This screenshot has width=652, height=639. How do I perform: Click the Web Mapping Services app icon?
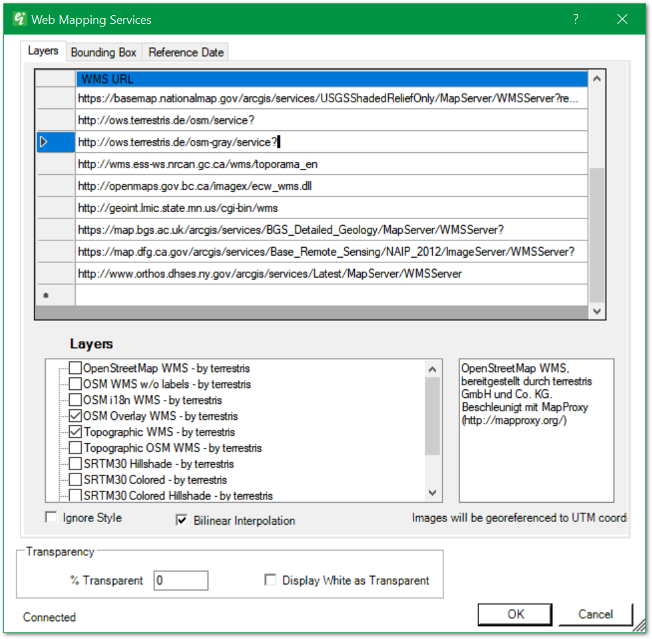pos(19,19)
